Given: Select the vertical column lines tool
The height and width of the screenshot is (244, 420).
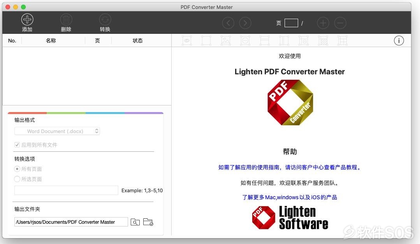Looking at the screenshot, I should tap(284, 41).
